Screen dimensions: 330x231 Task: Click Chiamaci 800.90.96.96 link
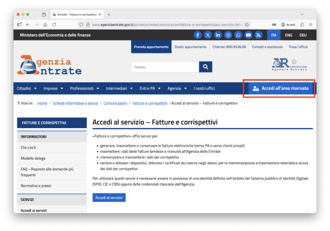[x=229, y=47]
